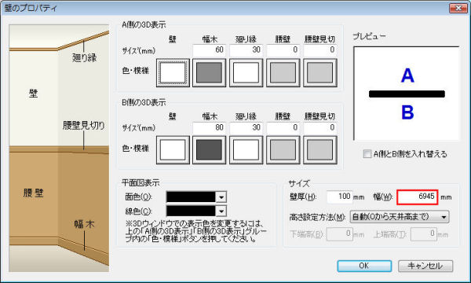Edit A側 腰壁見切 size field

point(320,50)
